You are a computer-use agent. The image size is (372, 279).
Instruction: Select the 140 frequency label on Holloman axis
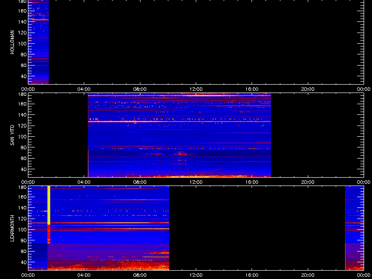click(x=22, y=21)
